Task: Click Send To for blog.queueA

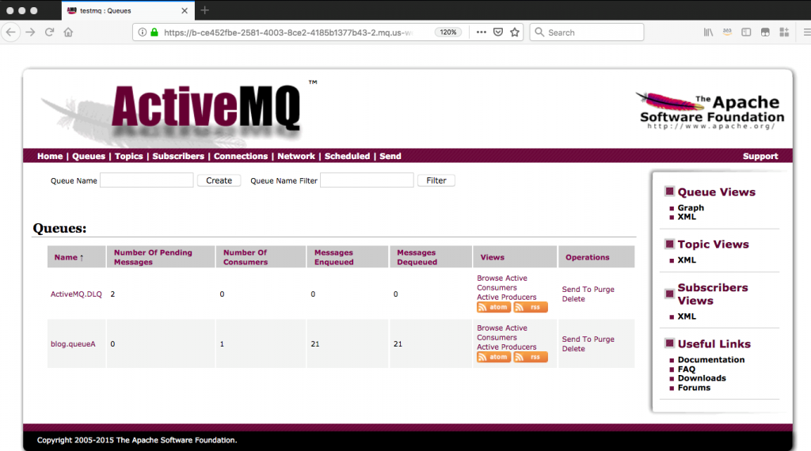Action: coord(577,339)
